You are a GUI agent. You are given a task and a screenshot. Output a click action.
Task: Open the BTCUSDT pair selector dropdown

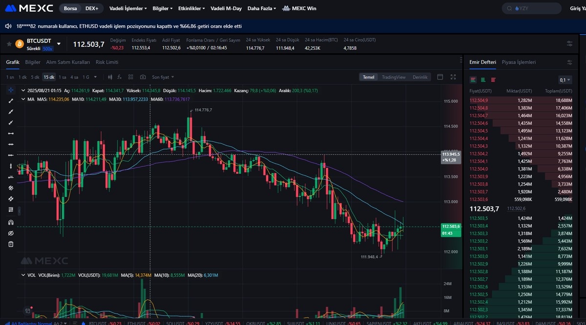point(59,44)
